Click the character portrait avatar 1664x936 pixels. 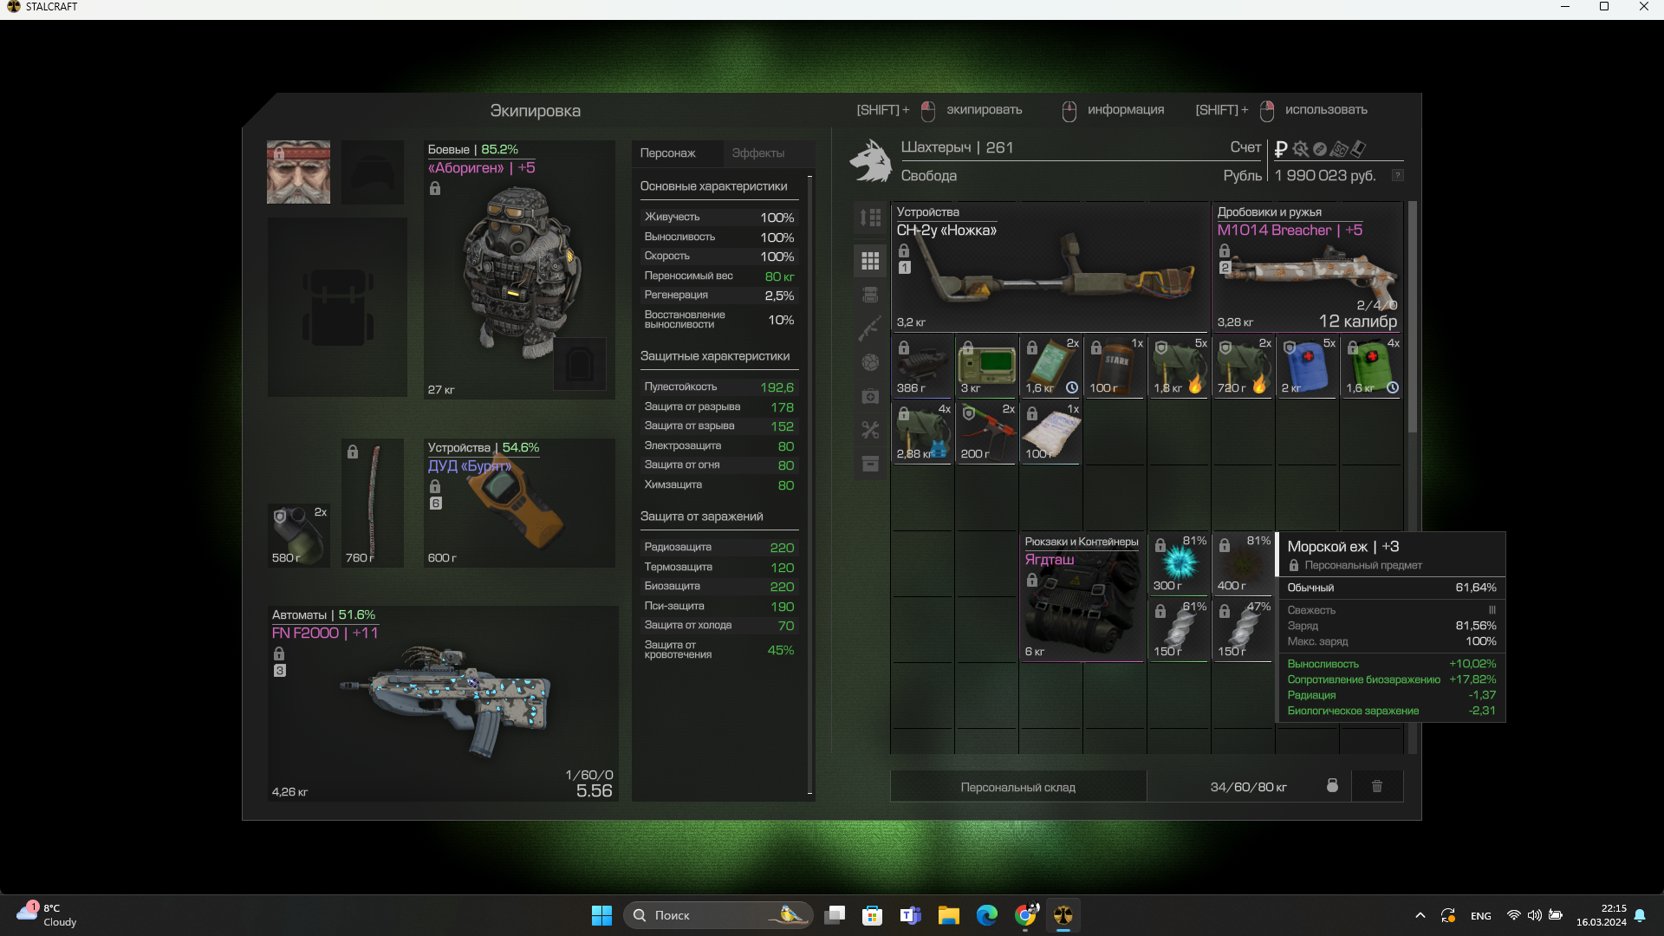coord(298,172)
